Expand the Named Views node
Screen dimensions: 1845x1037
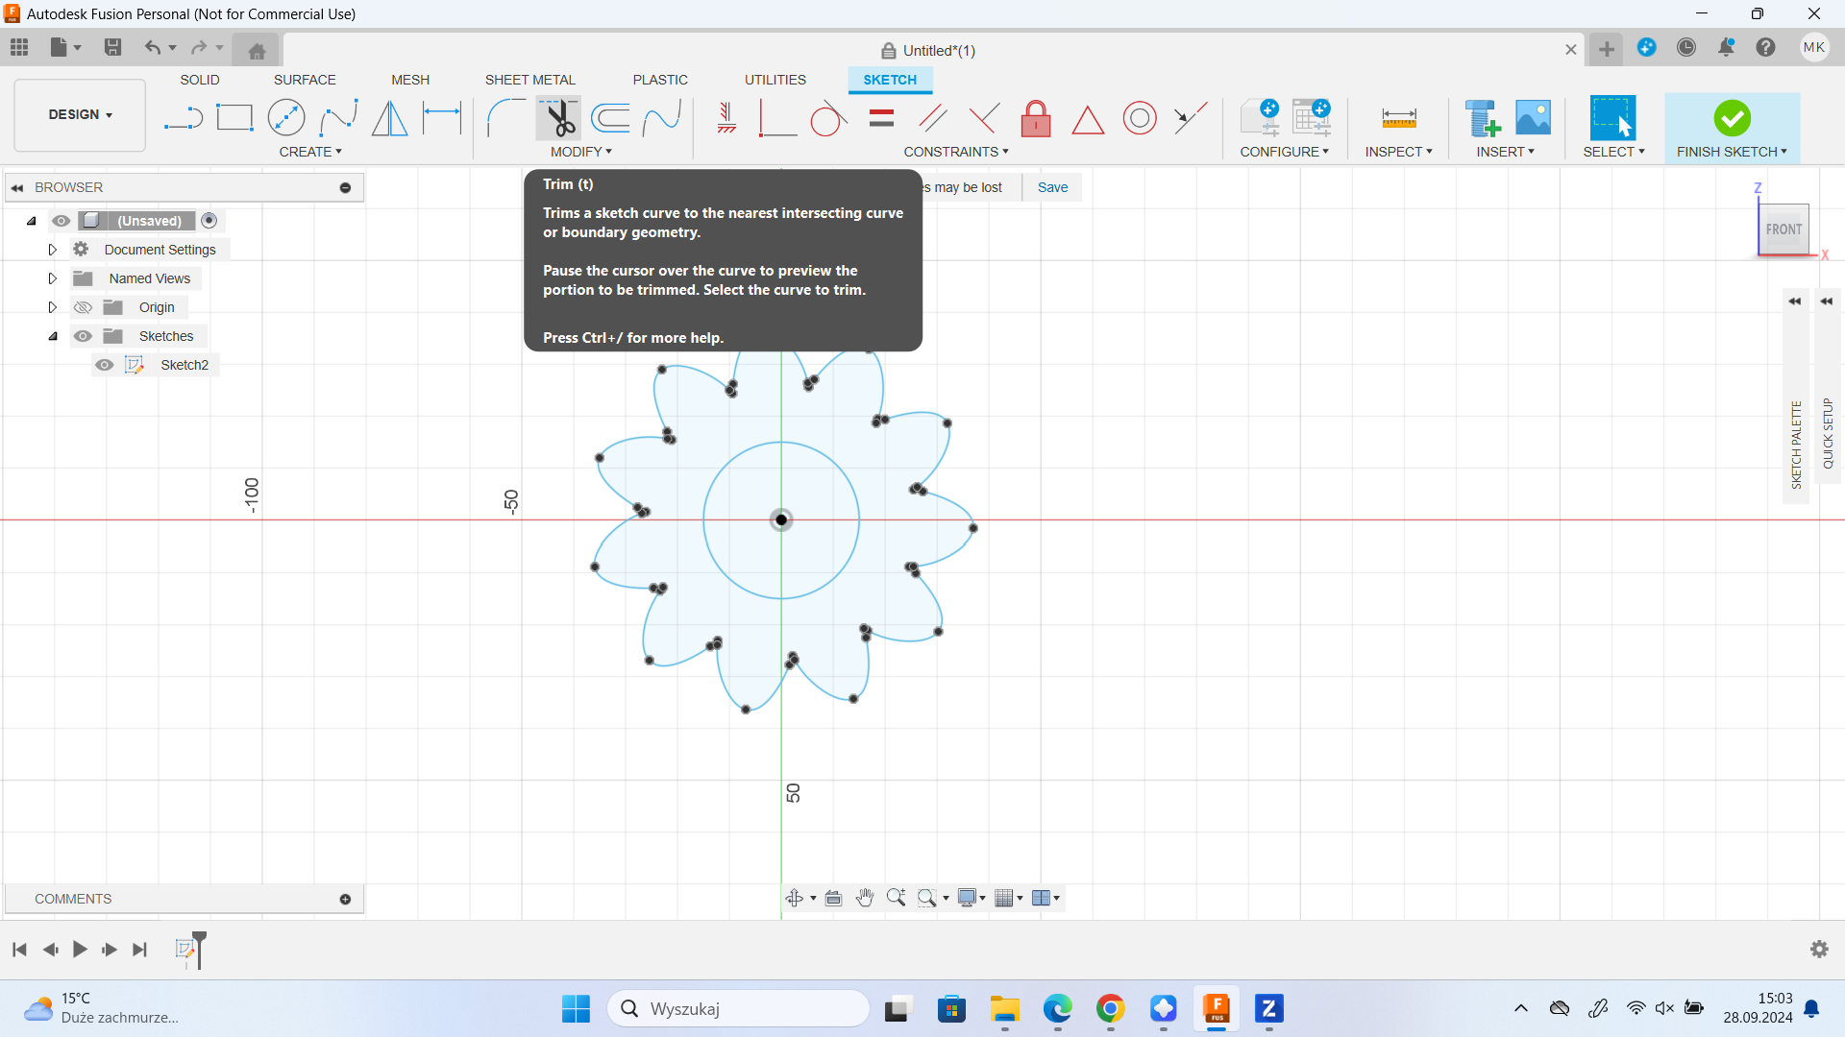[53, 278]
